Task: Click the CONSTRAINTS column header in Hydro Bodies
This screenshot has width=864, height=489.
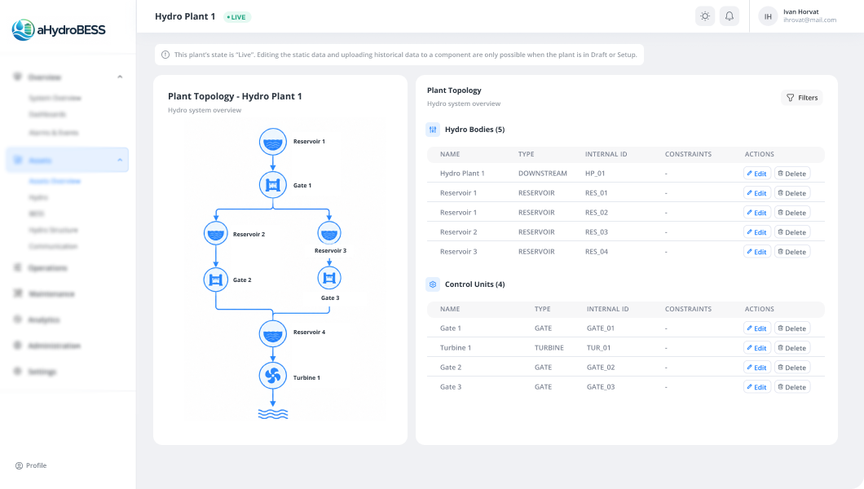Action: [x=688, y=154]
